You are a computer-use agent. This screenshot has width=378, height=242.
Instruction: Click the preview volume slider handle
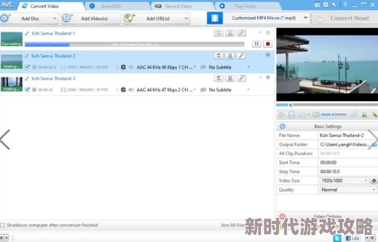click(333, 115)
